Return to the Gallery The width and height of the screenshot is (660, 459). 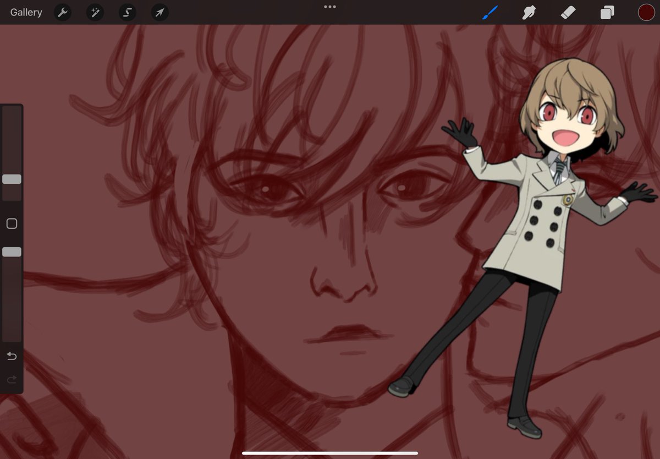tap(25, 12)
